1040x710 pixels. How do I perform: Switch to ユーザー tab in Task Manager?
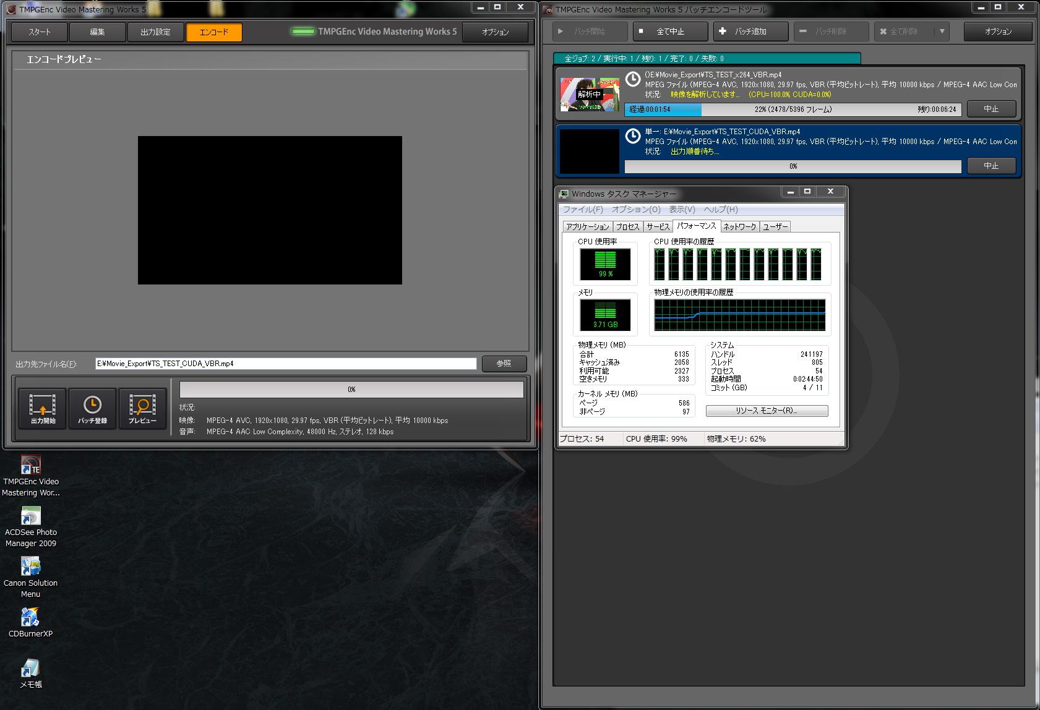pyautogui.click(x=775, y=227)
